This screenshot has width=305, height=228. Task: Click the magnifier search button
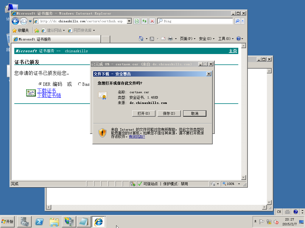tap(237, 21)
